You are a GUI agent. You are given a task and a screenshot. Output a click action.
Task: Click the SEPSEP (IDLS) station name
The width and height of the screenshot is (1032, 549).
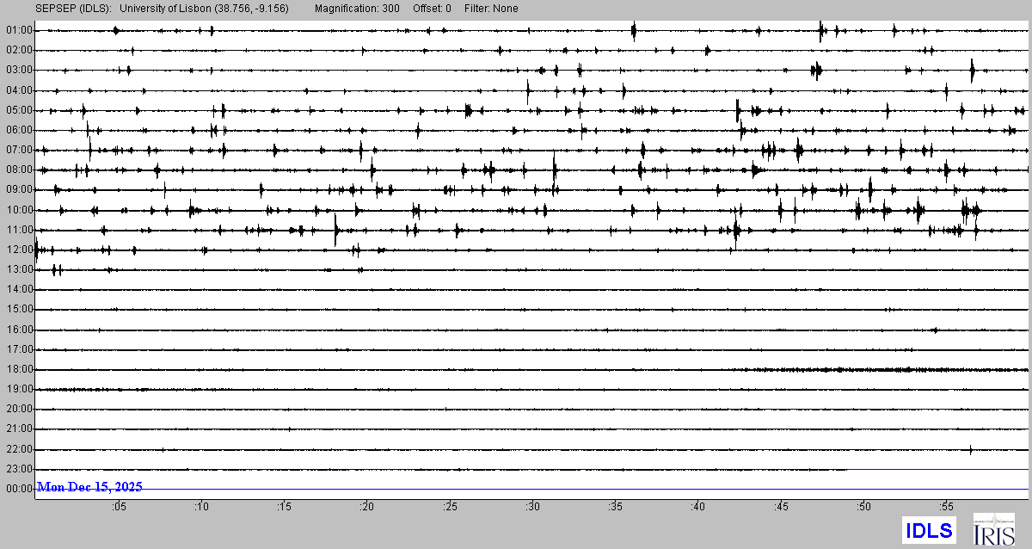click(x=72, y=9)
